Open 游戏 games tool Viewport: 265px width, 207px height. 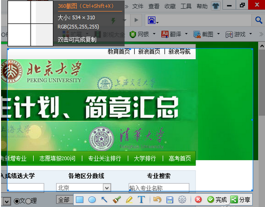point(235,35)
